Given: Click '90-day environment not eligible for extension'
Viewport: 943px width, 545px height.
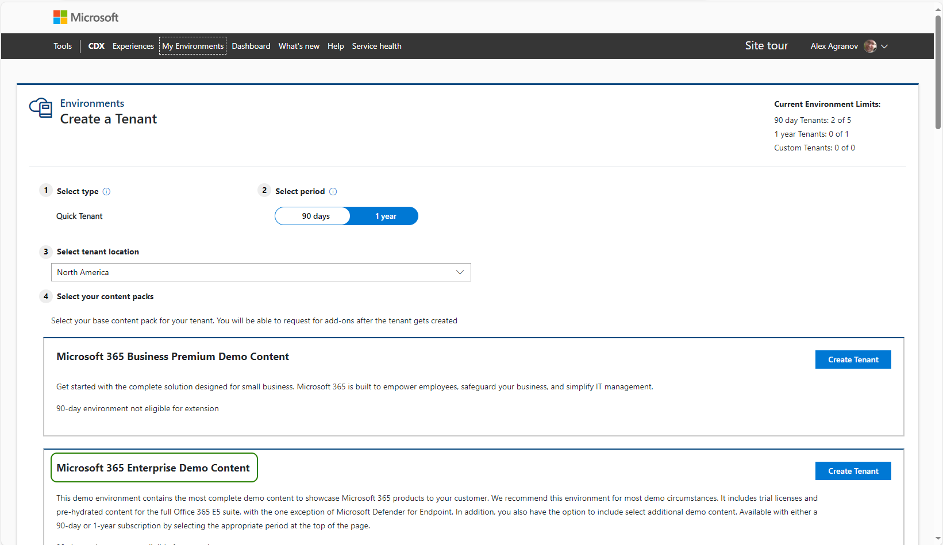Looking at the screenshot, I should click(x=137, y=408).
